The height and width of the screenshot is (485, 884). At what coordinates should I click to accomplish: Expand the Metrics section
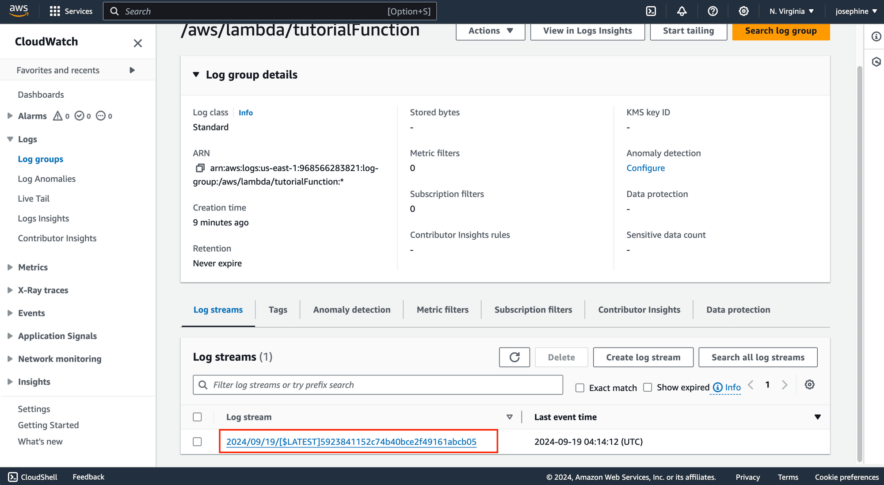pyautogui.click(x=10, y=267)
